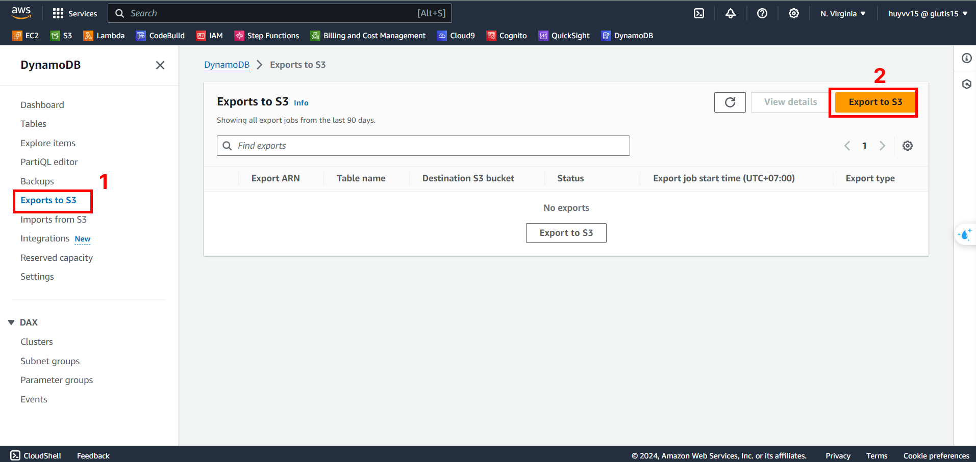Open DAX Subnet groups
976x462 pixels.
50,361
